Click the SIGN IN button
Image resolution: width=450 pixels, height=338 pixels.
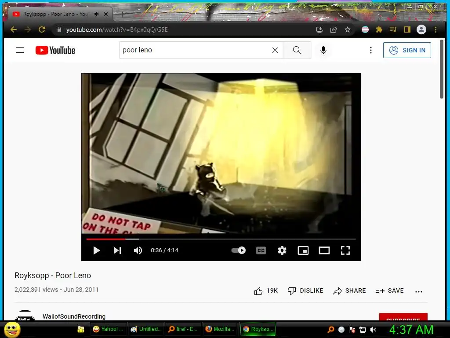click(407, 50)
